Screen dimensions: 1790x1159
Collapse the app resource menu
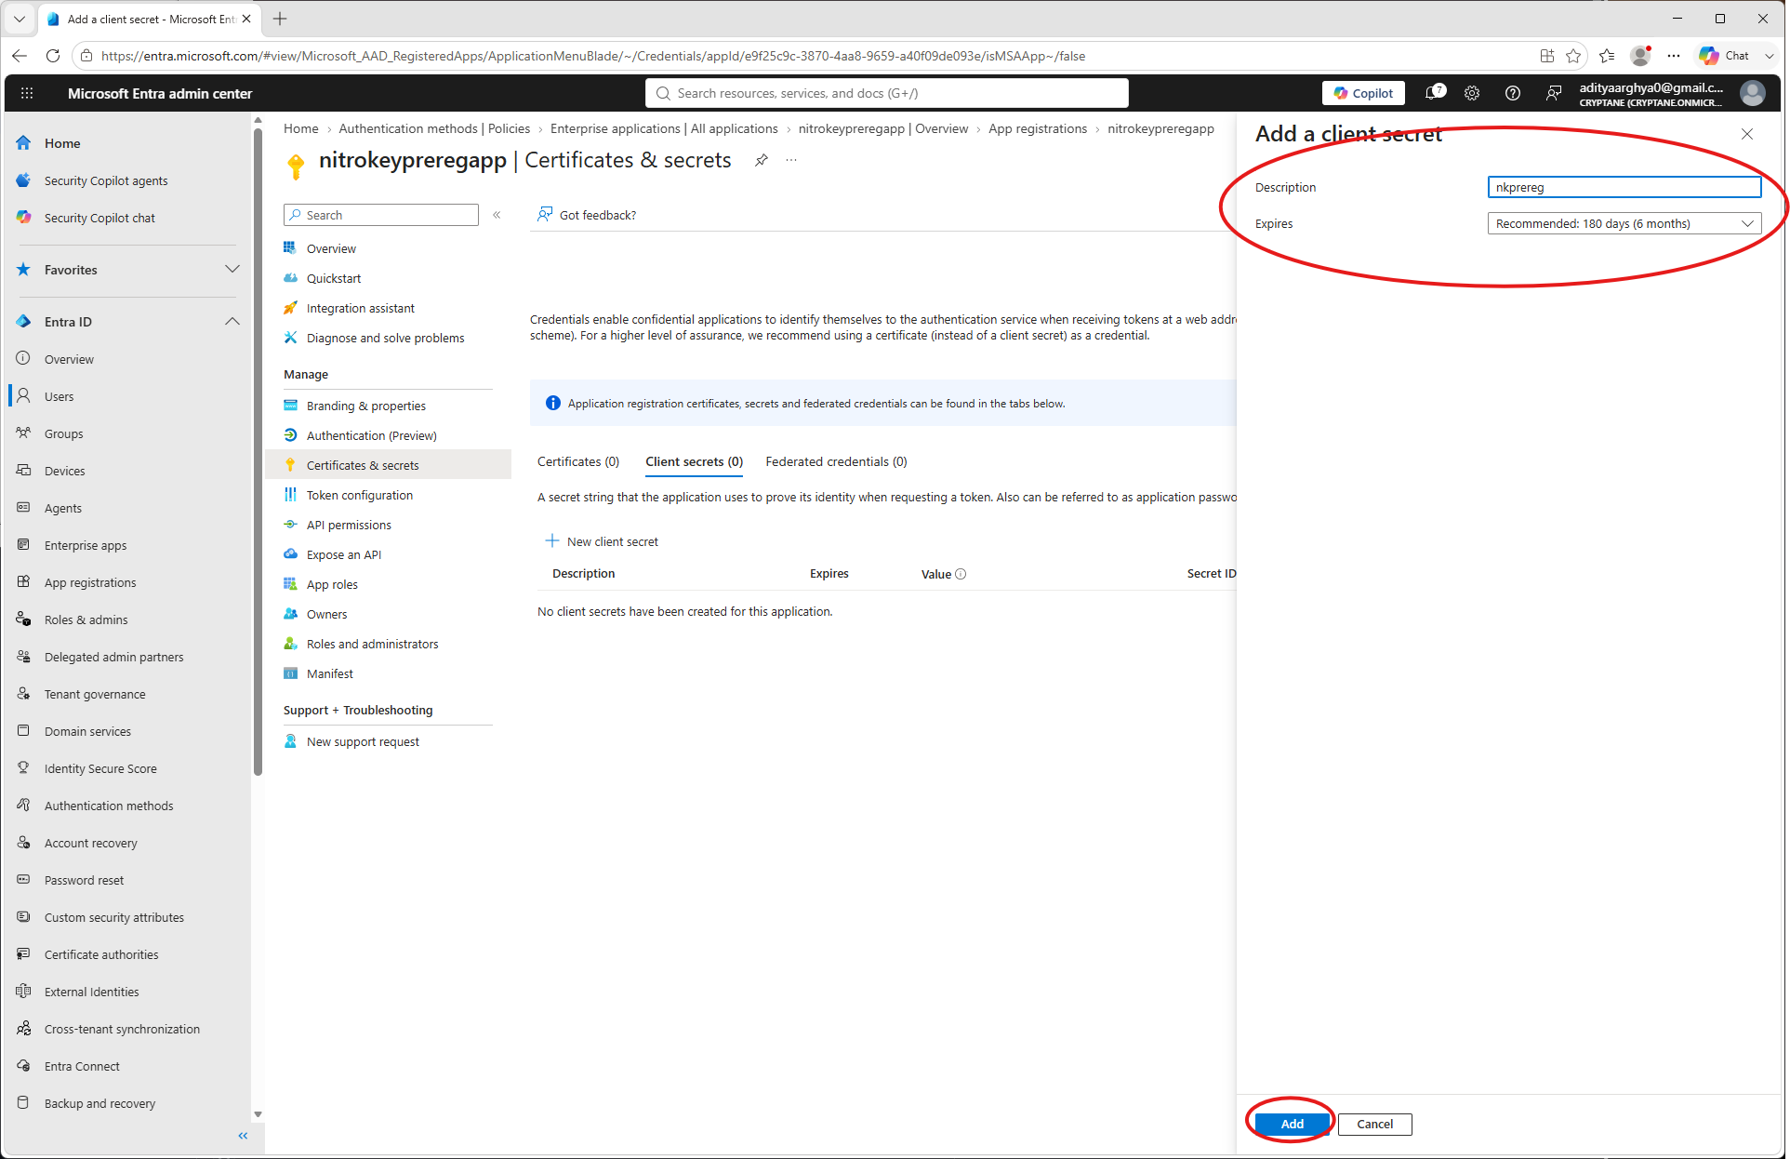click(497, 215)
